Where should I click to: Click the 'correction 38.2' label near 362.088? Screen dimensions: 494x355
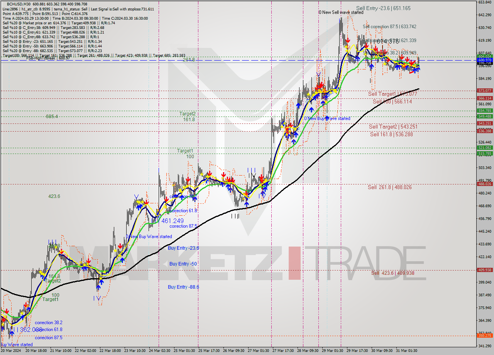click(49, 323)
